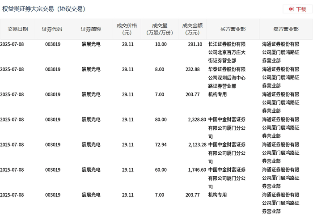Click security code 003019 in the 232.88 row

[53, 69]
